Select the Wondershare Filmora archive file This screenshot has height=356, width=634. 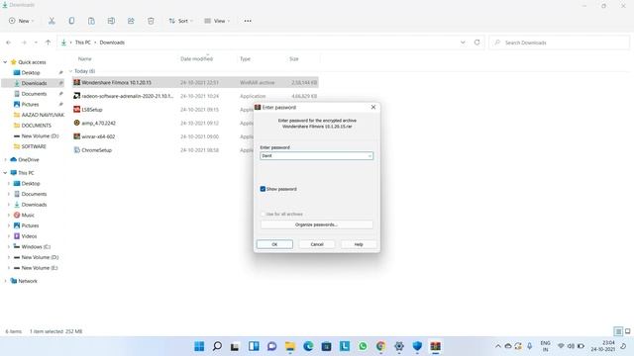click(195, 82)
